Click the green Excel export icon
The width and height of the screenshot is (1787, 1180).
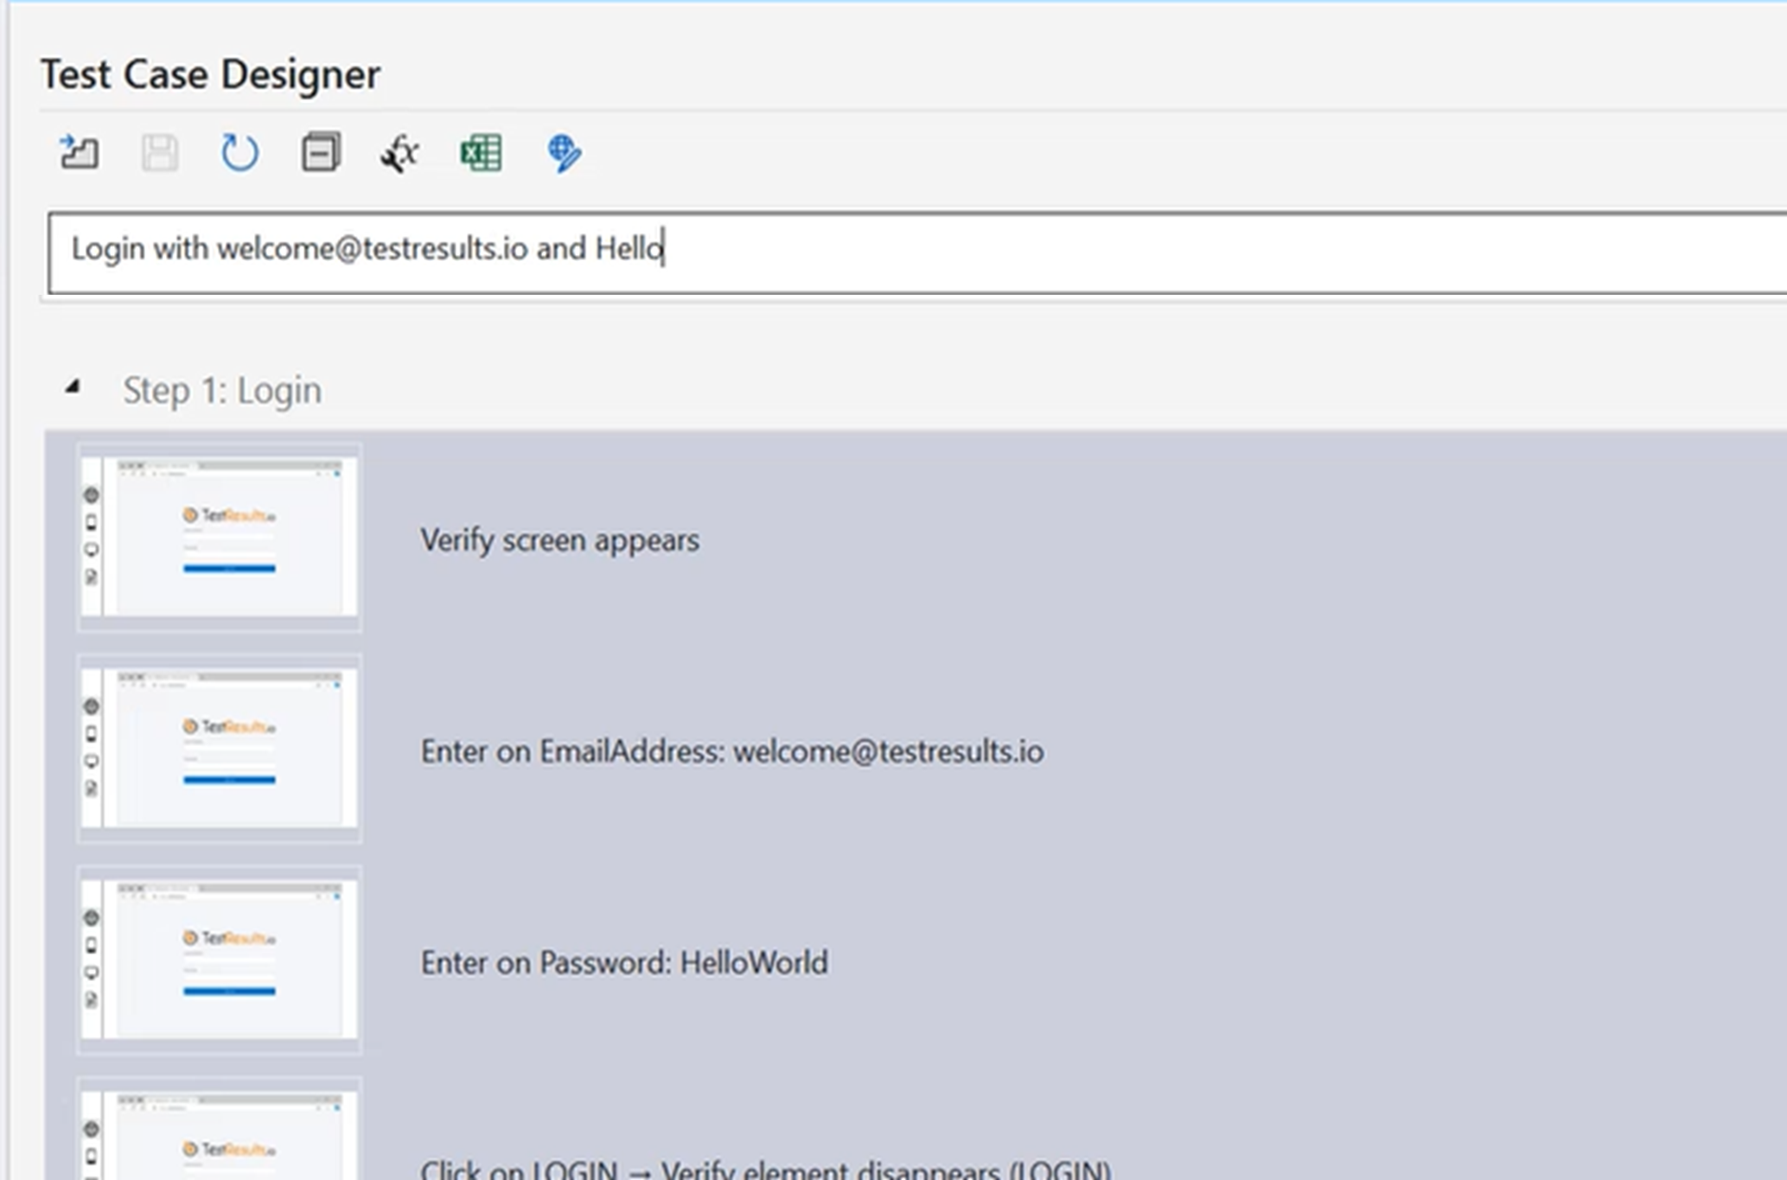pos(481,153)
